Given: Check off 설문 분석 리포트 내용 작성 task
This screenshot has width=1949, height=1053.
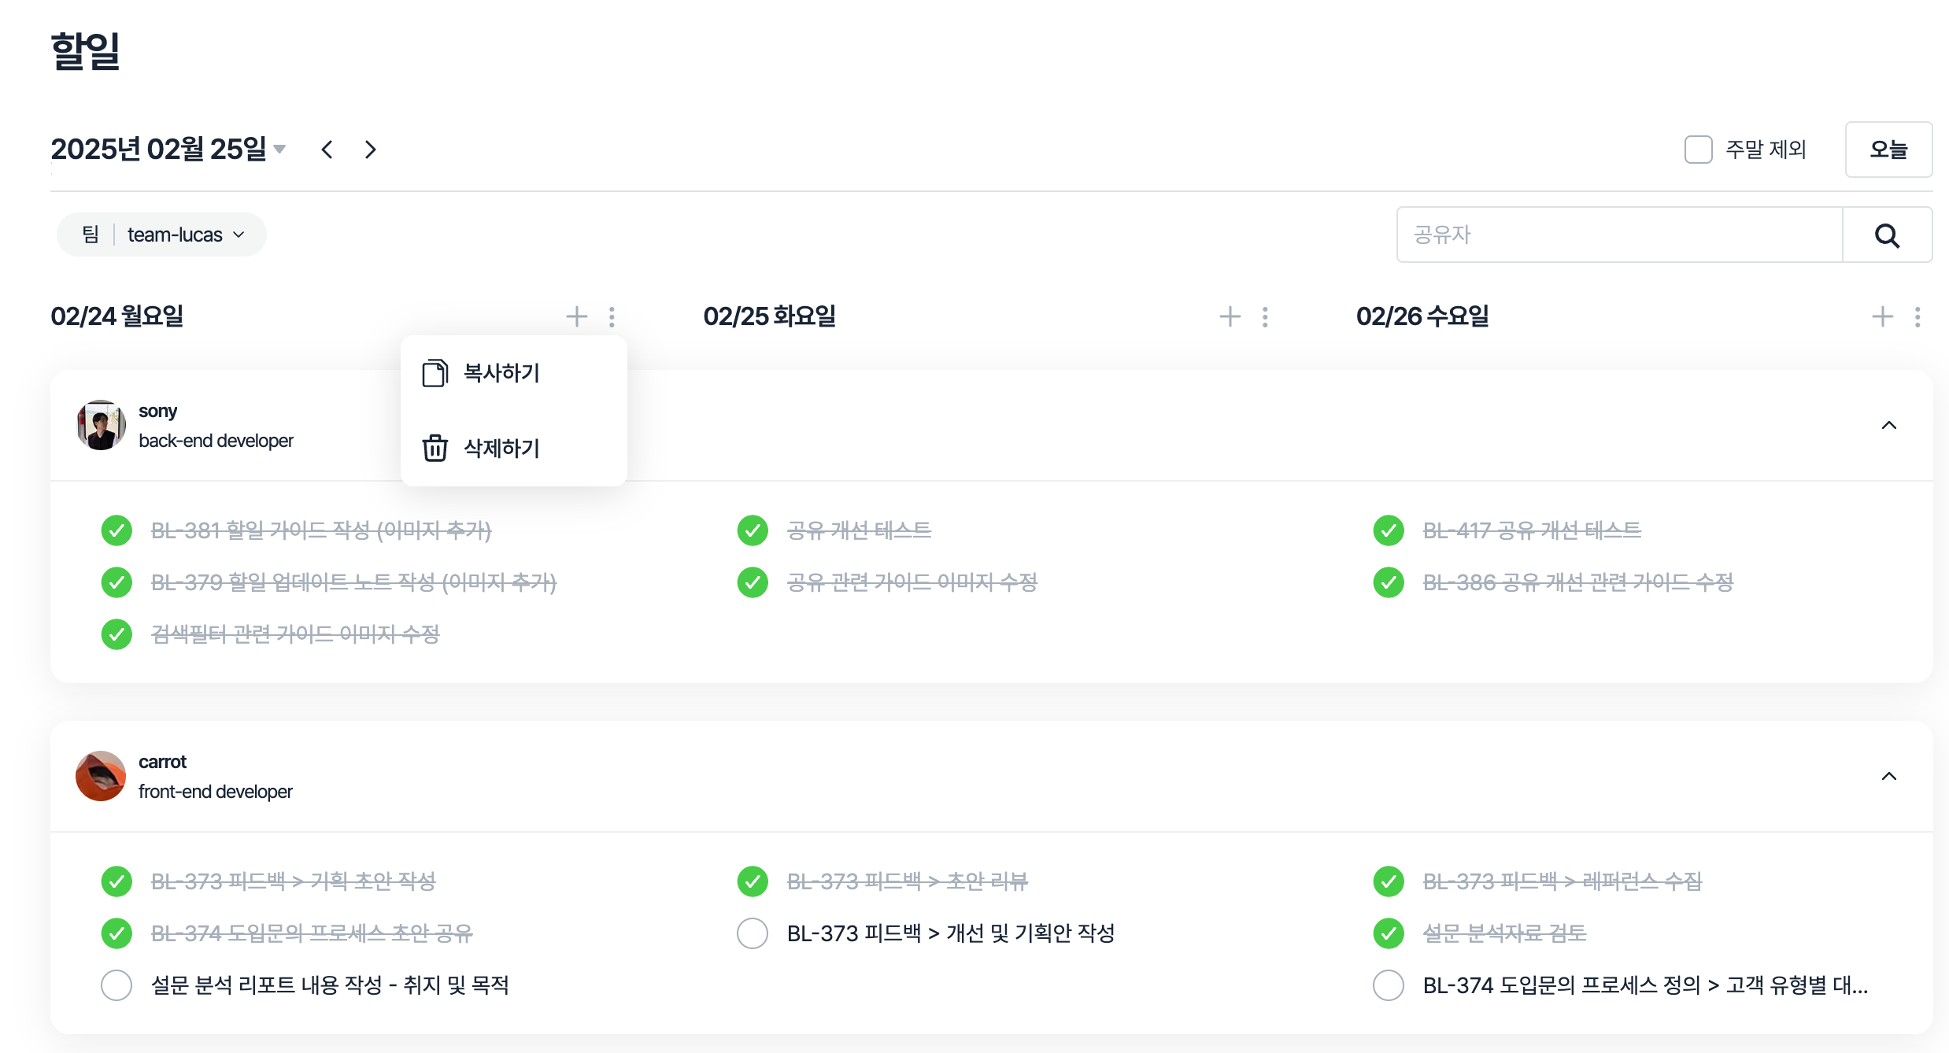Looking at the screenshot, I should (116, 985).
